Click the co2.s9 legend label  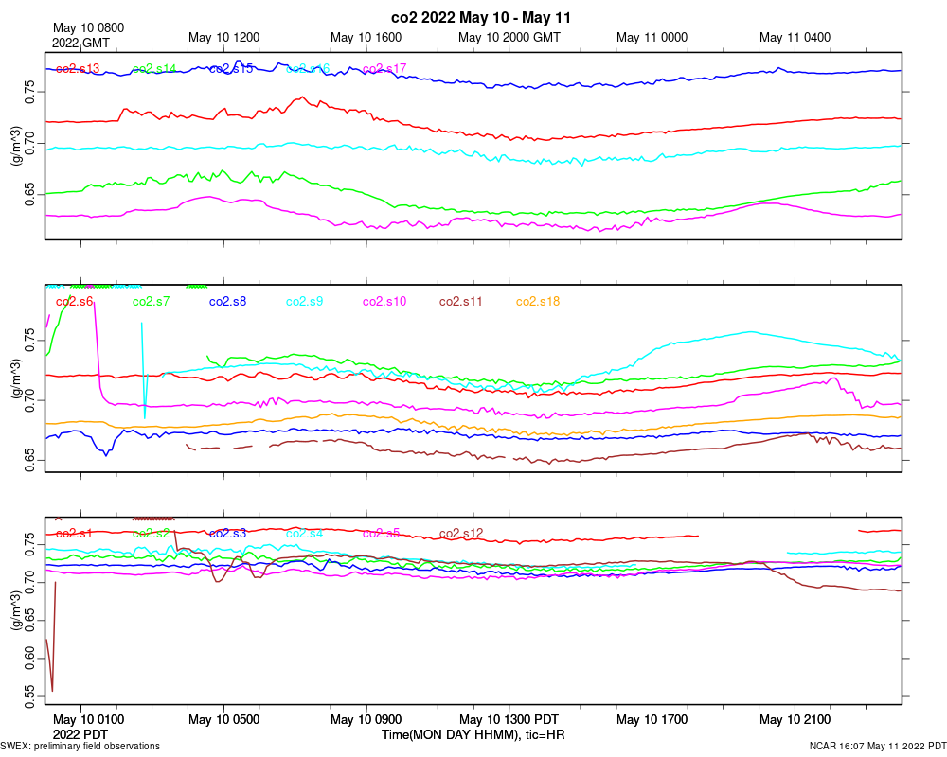(304, 301)
